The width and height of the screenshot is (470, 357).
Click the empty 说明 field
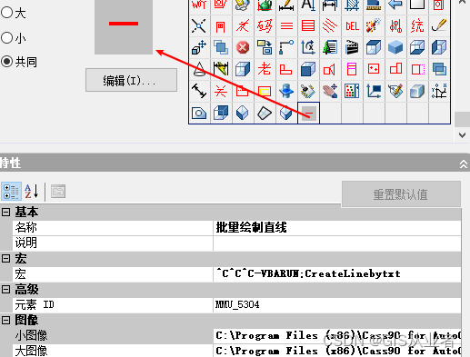point(337,243)
